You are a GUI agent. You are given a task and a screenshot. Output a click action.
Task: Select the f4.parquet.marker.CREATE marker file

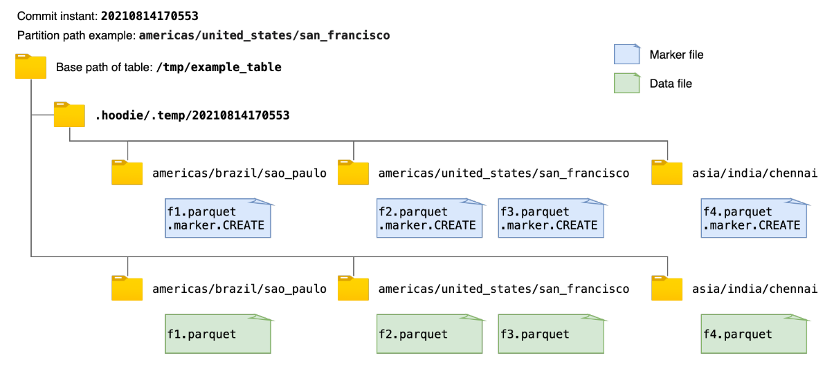pos(754,218)
